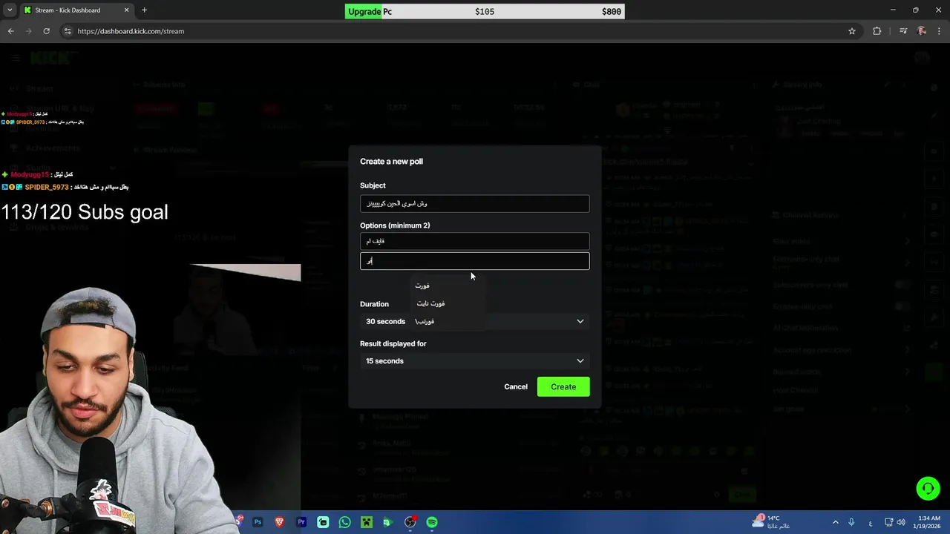Reload the Kick dashboard page
The height and width of the screenshot is (534, 950).
click(46, 31)
